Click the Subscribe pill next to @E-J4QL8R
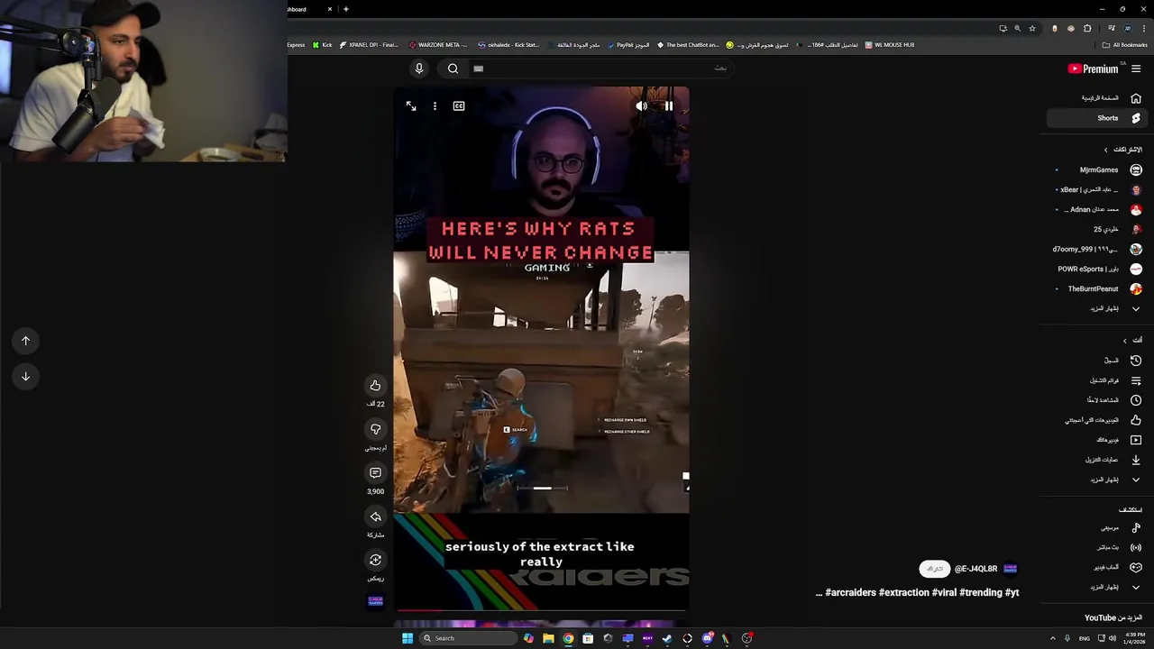 [x=935, y=569]
